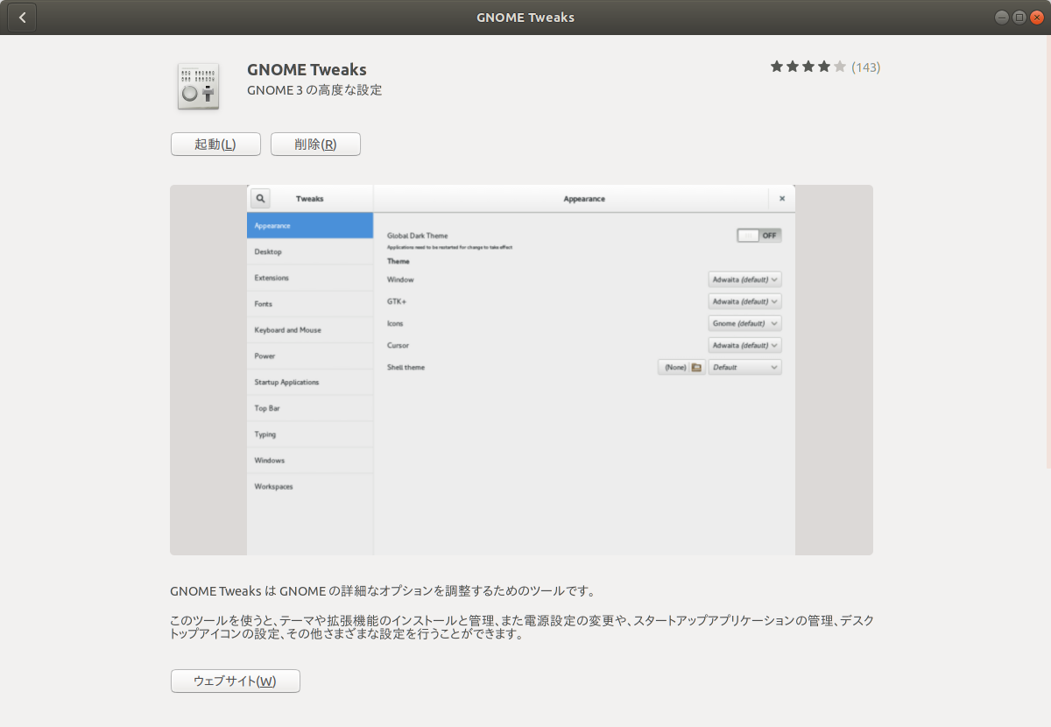The width and height of the screenshot is (1051, 727).
Task: Click the back arrow navigation icon
Action: [21, 18]
